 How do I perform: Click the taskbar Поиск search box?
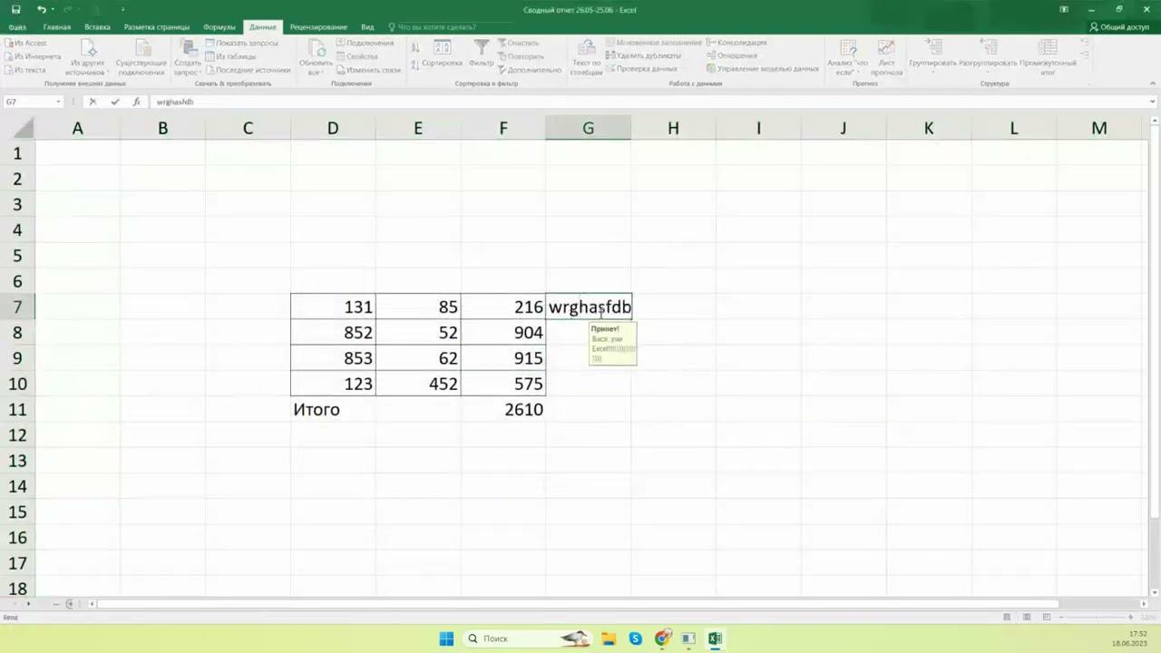point(528,638)
